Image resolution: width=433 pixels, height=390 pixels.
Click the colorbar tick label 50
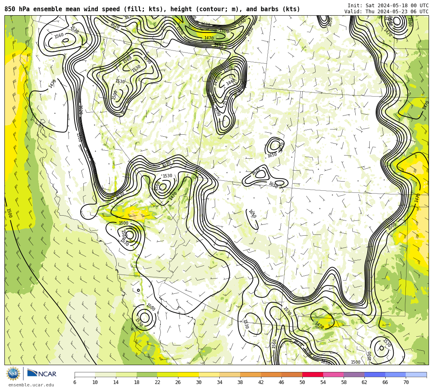point(302,382)
